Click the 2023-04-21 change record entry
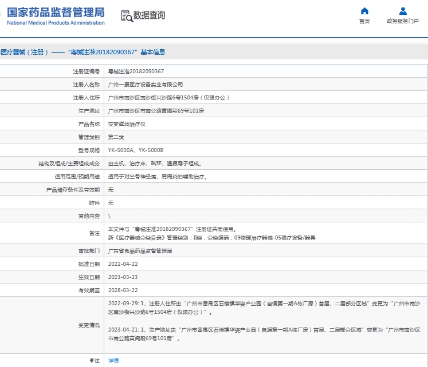Viewport: 428px width, 367px height. [x=264, y=334]
